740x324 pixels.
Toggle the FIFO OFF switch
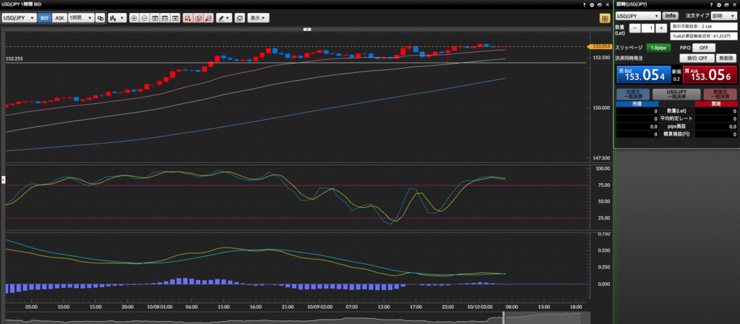pos(702,47)
